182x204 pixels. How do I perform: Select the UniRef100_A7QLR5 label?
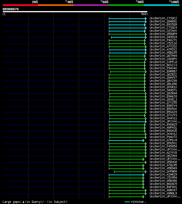163,165
